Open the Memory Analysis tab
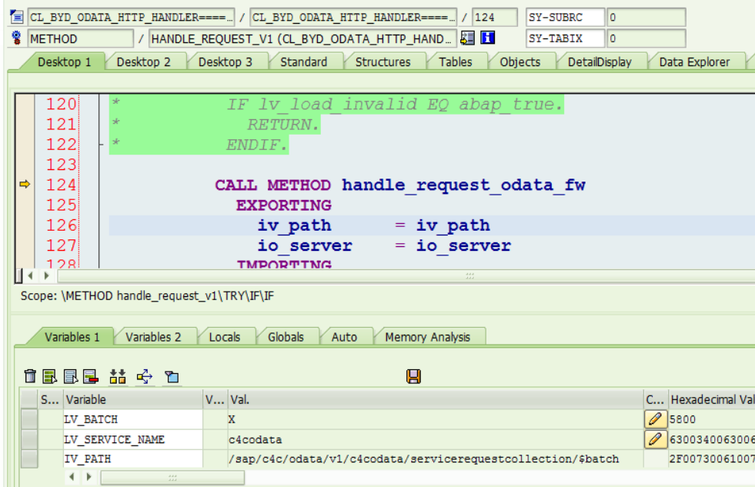Screen dimensions: 755x487 tap(427, 337)
